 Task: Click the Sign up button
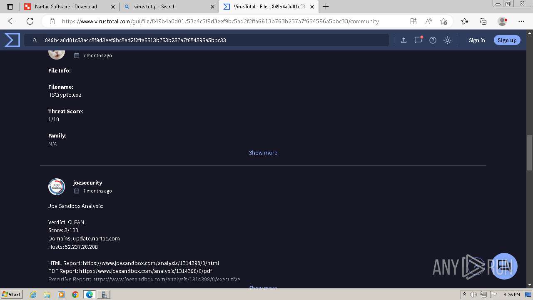[x=507, y=40]
